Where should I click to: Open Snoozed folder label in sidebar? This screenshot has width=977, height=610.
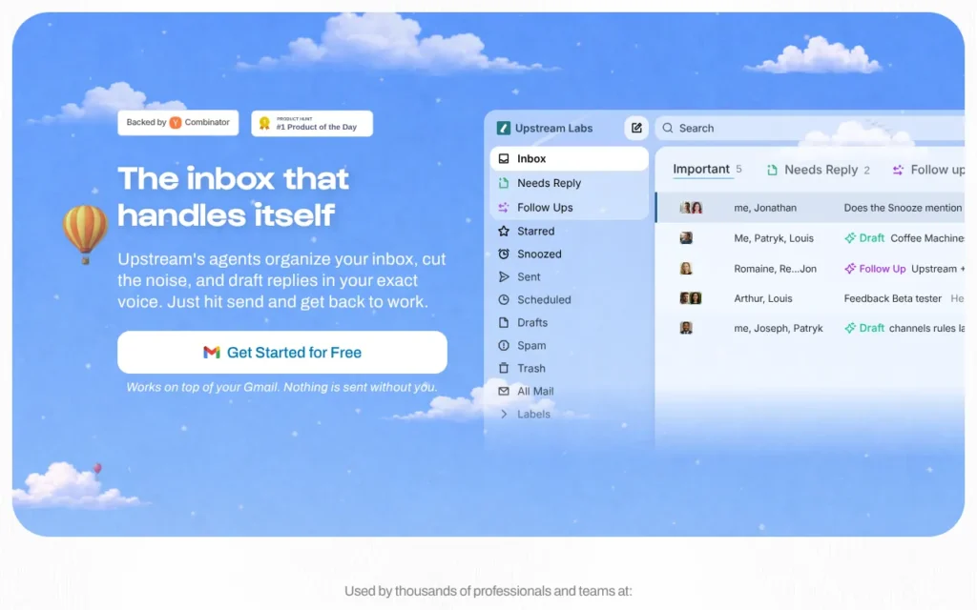(x=540, y=254)
